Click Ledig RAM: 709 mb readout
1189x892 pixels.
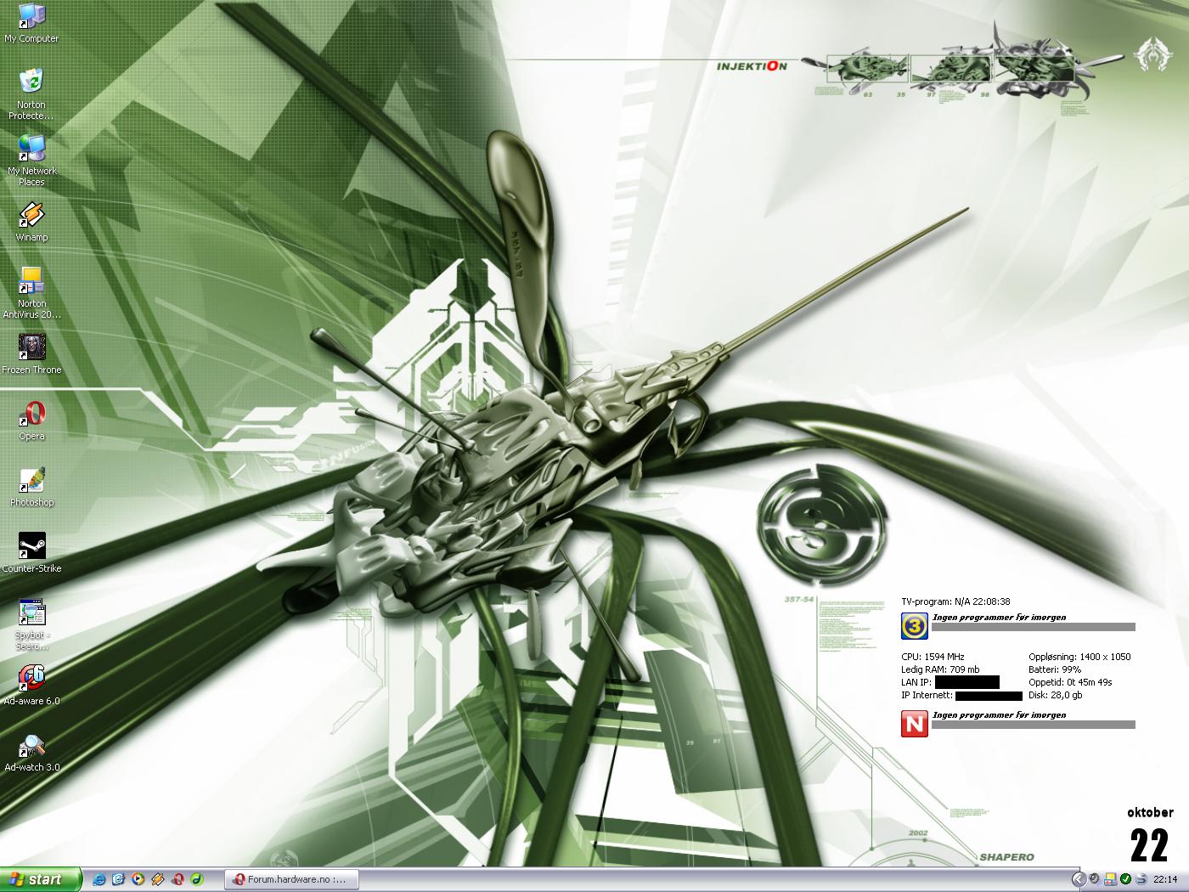tap(940, 669)
